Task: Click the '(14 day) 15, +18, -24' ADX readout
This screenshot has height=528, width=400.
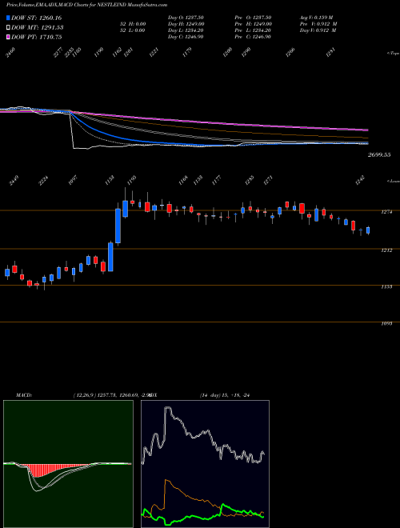Action: point(225,394)
